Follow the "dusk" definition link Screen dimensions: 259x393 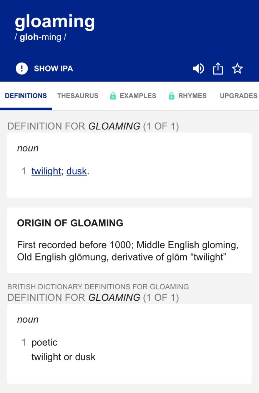coord(76,171)
